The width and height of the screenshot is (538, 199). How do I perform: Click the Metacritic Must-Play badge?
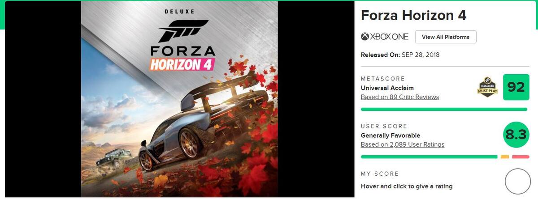[x=487, y=87]
